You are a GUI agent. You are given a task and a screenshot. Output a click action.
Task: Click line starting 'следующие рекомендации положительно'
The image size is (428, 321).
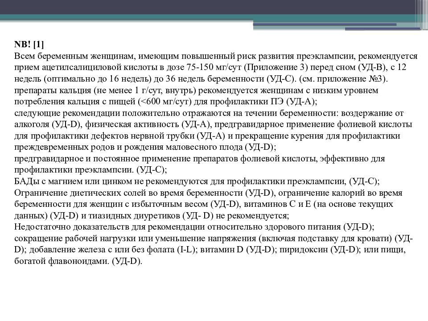pos(209,113)
